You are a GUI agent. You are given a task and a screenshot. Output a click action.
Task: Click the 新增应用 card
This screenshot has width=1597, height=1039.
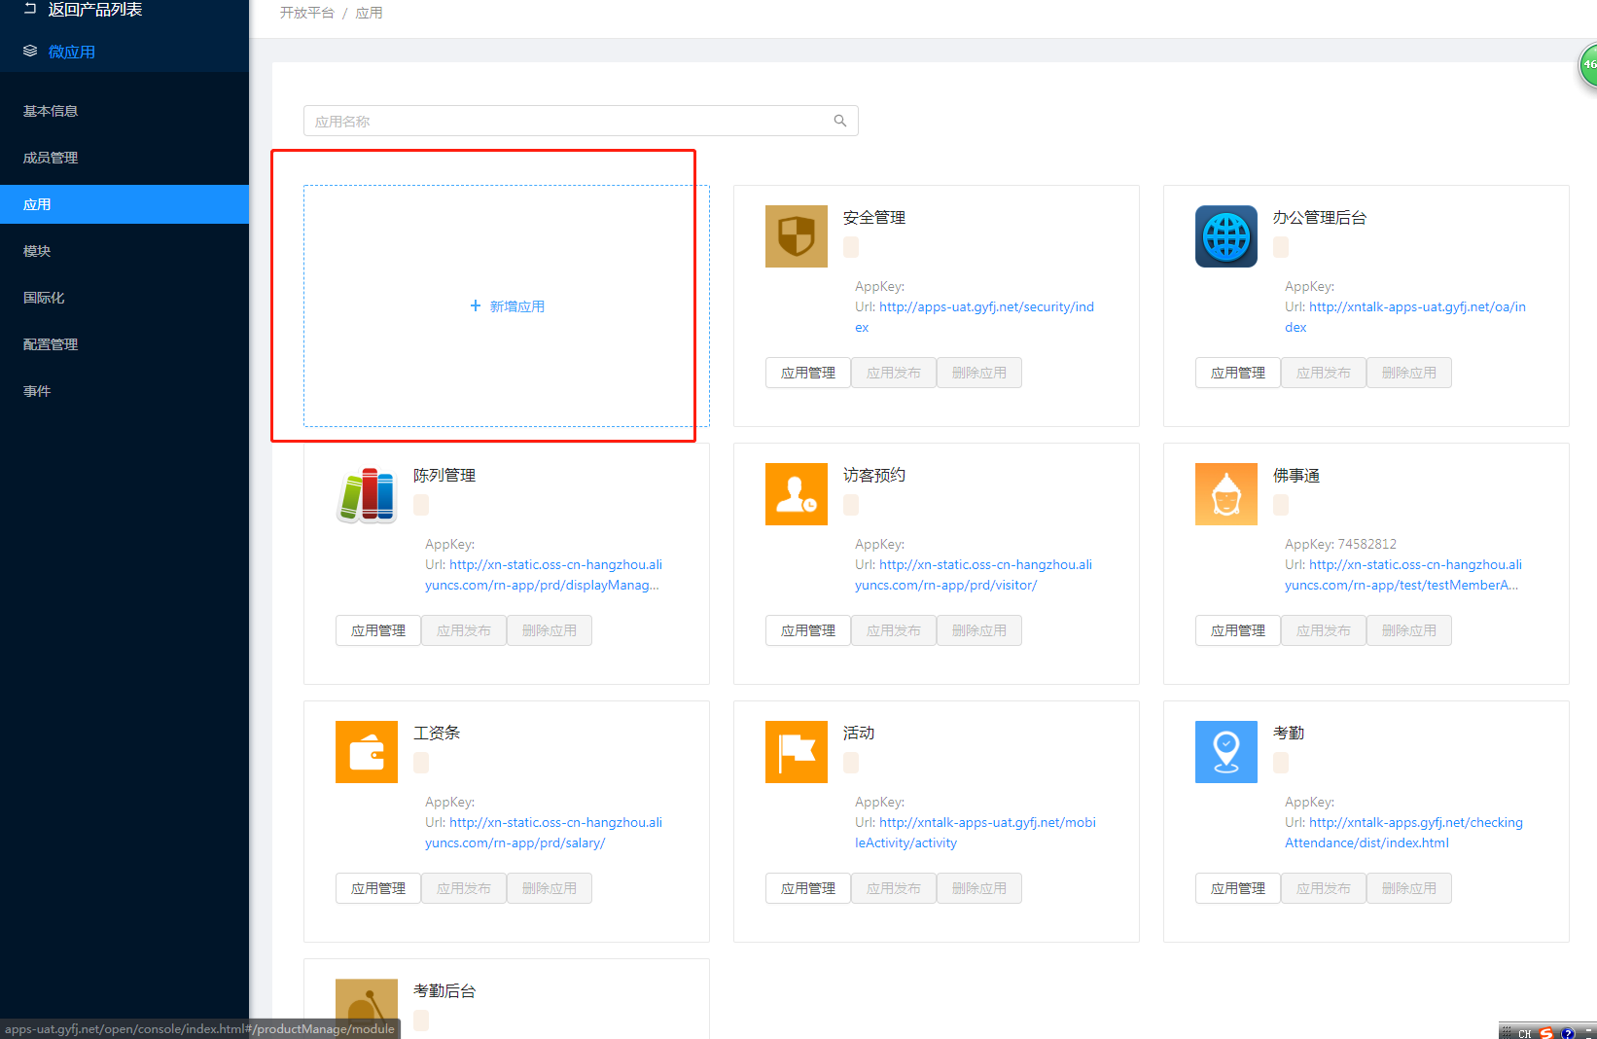pos(507,305)
